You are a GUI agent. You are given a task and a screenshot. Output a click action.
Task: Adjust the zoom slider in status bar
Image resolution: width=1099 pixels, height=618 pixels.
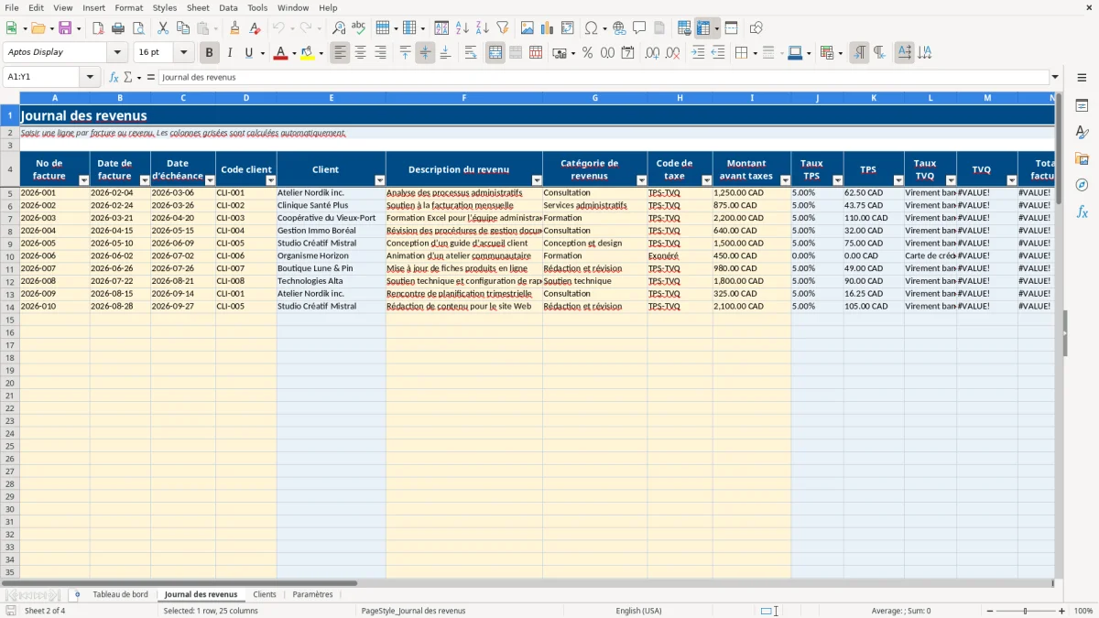tap(1025, 611)
